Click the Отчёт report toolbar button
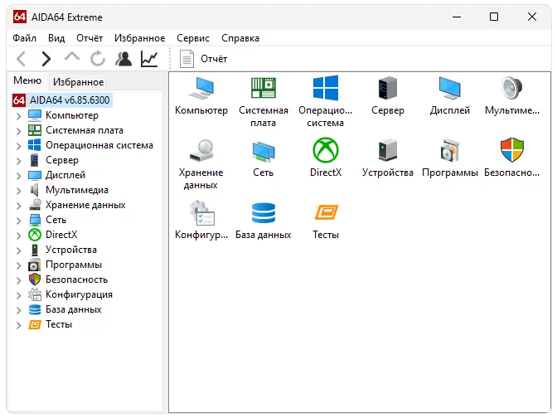The image size is (557, 418). (204, 59)
